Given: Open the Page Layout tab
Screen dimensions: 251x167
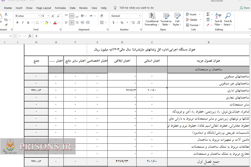Looking at the screenshot, I should pyautogui.click(x=44, y=8).
